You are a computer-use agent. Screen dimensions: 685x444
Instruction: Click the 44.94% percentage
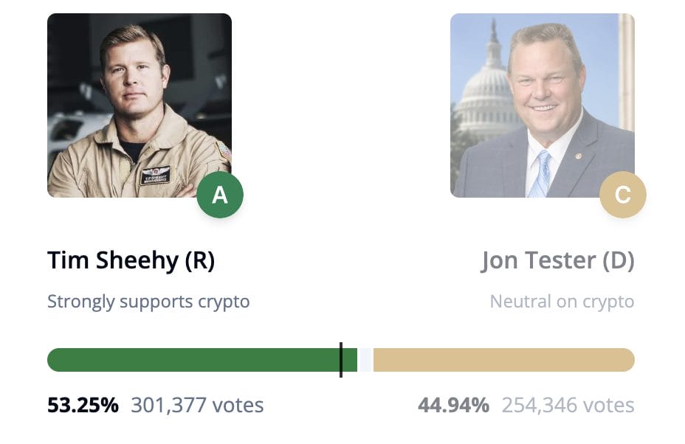pos(453,405)
